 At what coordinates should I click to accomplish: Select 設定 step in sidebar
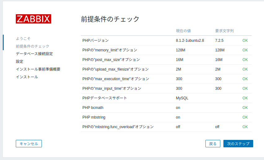coord(20,62)
